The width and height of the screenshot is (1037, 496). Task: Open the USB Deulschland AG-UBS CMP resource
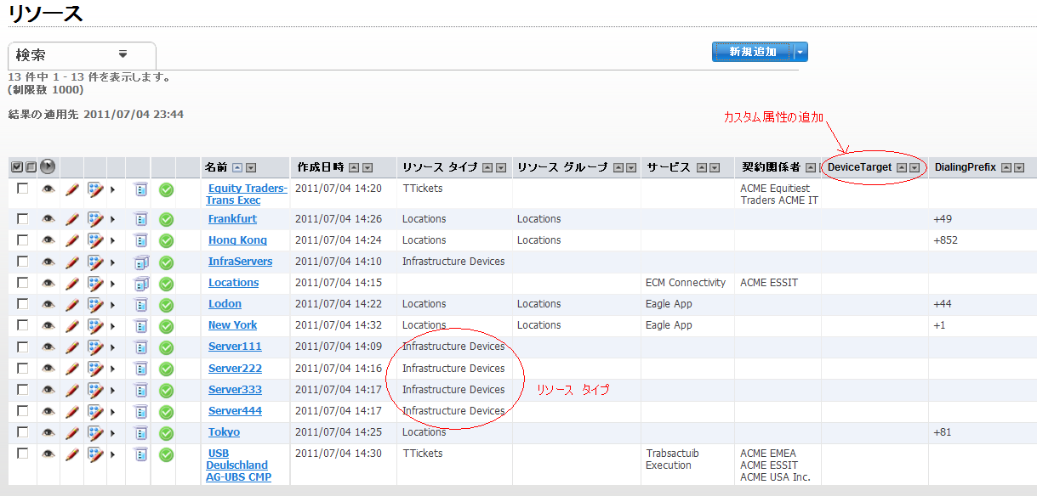point(237,465)
